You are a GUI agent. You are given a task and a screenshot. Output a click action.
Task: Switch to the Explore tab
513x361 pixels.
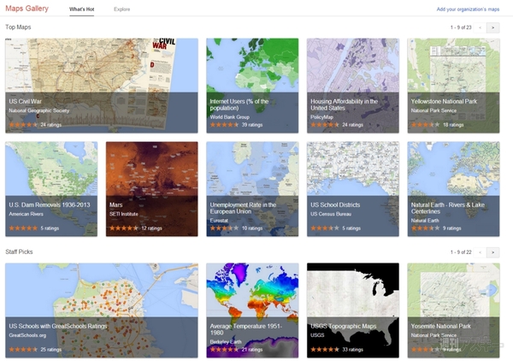(122, 9)
